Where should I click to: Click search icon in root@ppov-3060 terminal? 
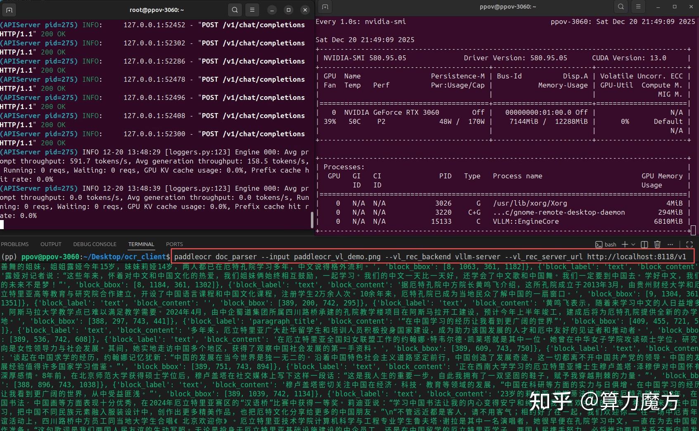click(235, 9)
